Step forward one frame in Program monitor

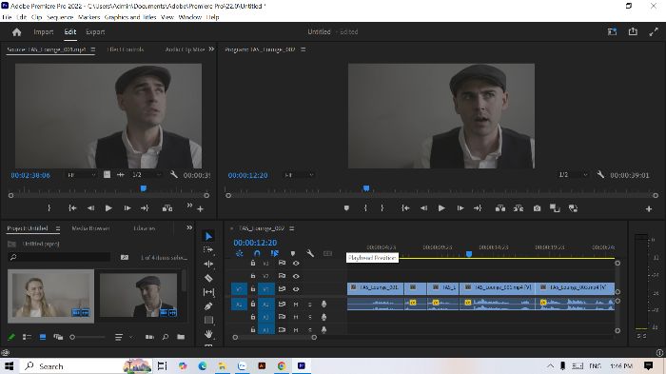click(x=460, y=208)
